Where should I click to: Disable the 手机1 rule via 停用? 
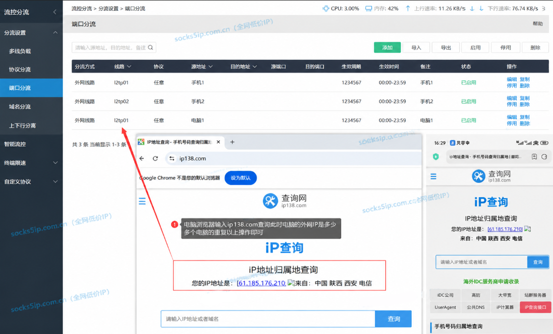[512, 86]
